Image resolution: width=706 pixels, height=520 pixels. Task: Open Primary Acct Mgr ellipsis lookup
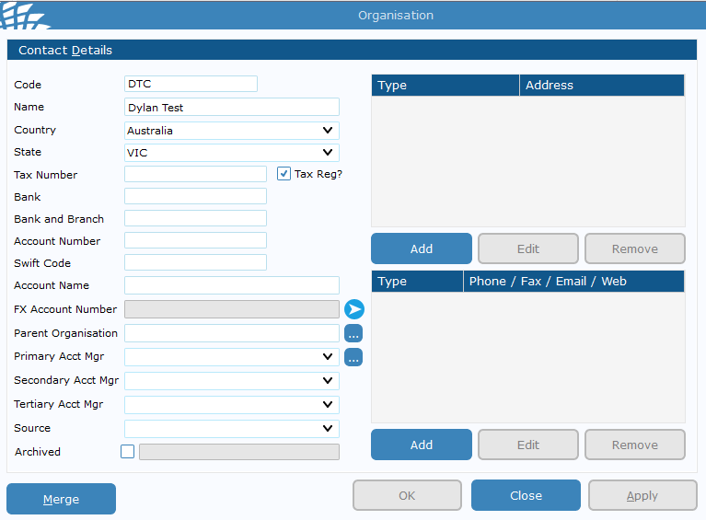[353, 357]
